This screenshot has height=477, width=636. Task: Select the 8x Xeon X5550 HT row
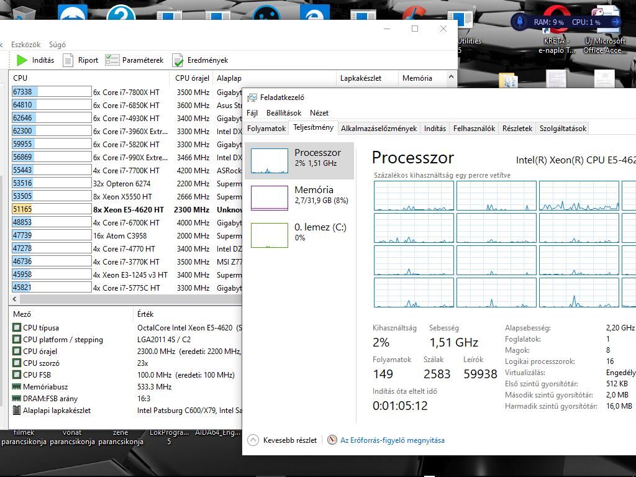tap(127, 197)
